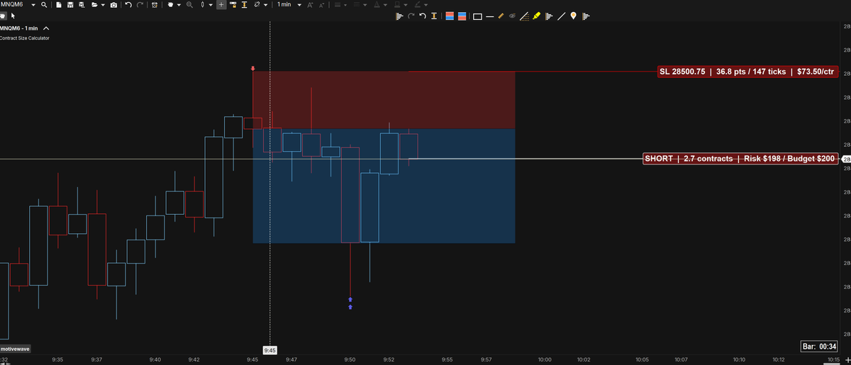Select the hand pan tool
The height and width of the screenshot is (365, 851).
(x=170, y=5)
